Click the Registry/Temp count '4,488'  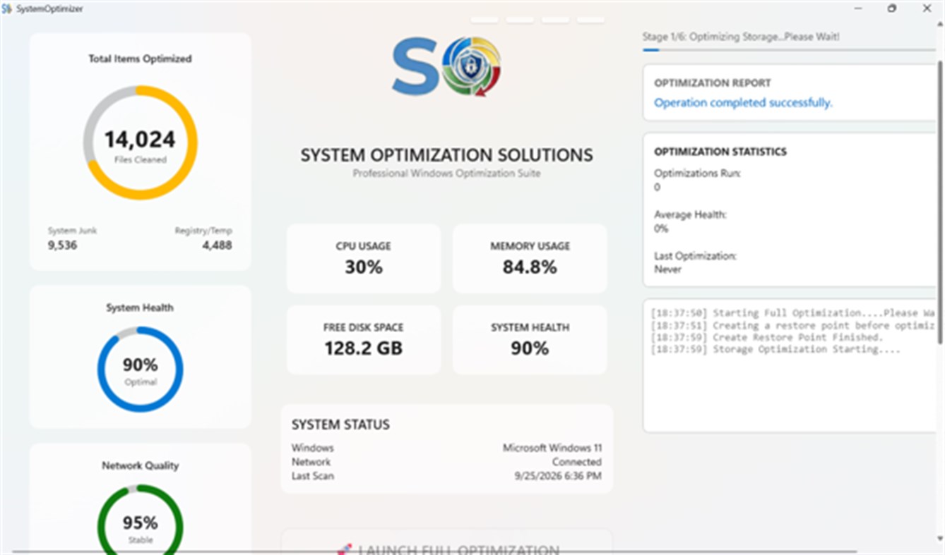217,245
